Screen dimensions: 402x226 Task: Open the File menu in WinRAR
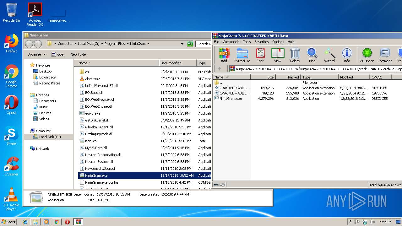click(216, 42)
